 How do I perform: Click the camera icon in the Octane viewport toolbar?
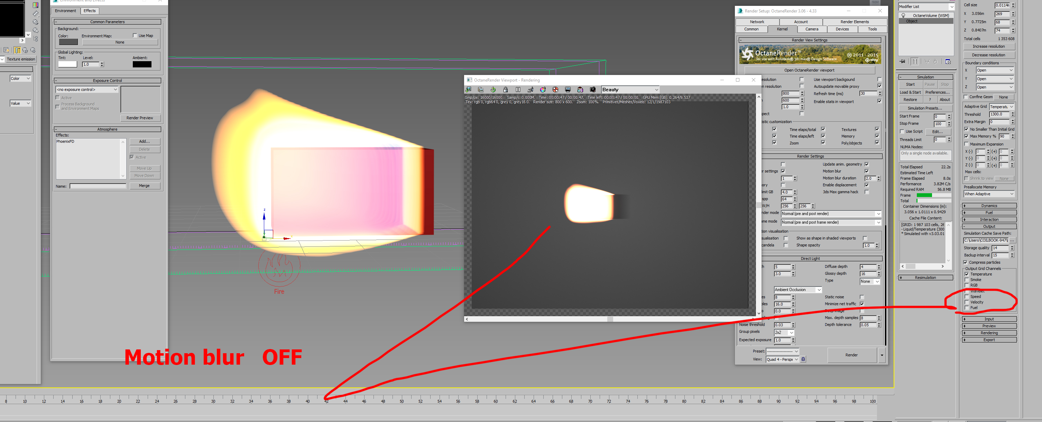click(593, 90)
